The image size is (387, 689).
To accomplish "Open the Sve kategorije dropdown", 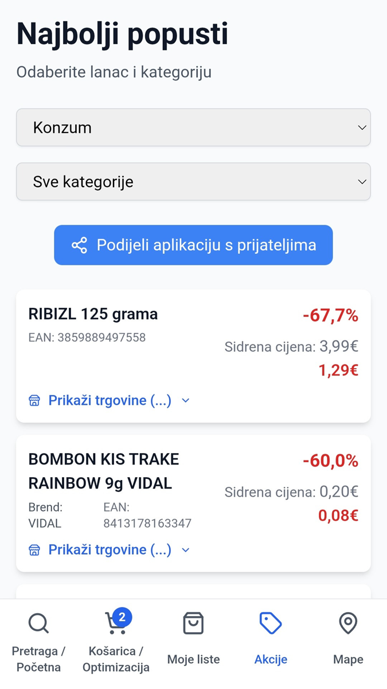I will click(x=193, y=181).
